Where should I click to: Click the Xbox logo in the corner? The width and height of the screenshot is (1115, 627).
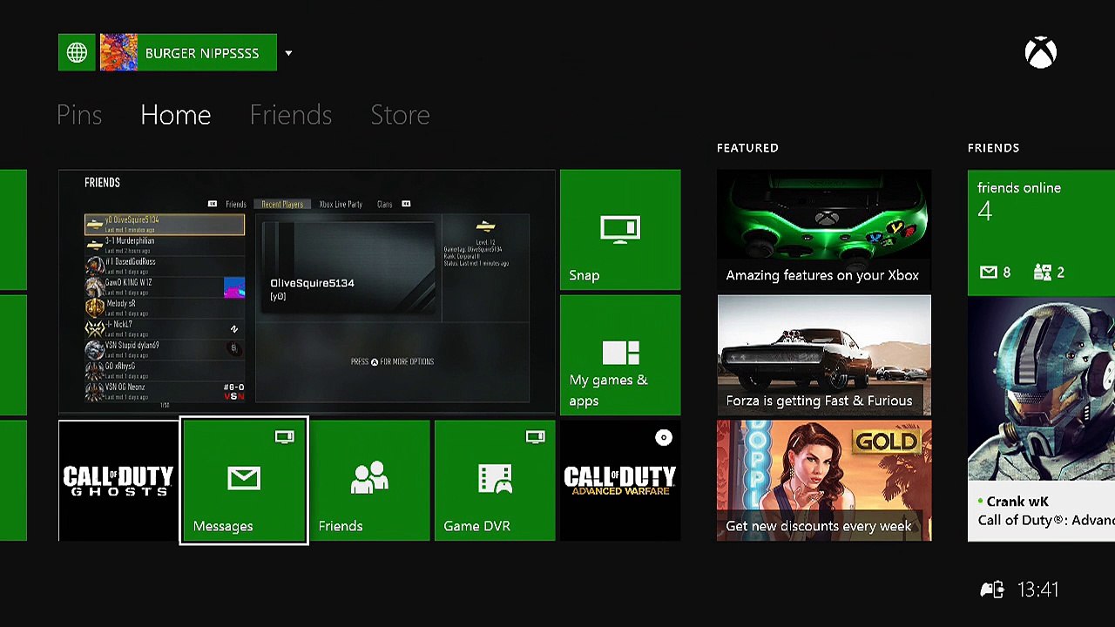click(1041, 53)
